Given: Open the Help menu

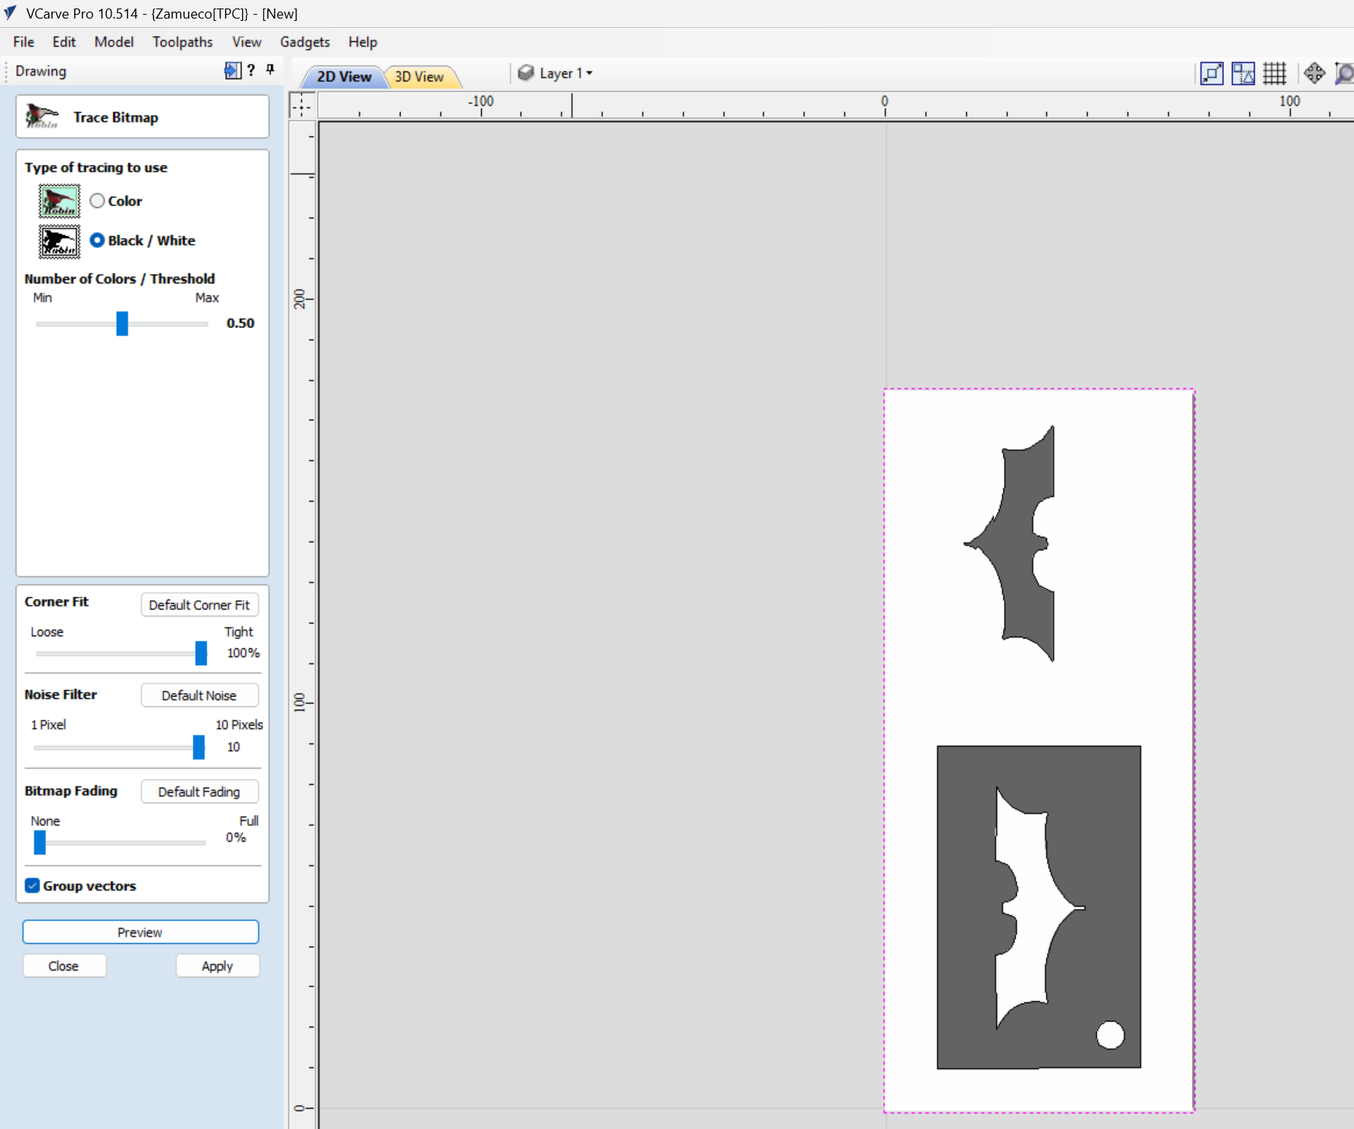Looking at the screenshot, I should coord(362,42).
